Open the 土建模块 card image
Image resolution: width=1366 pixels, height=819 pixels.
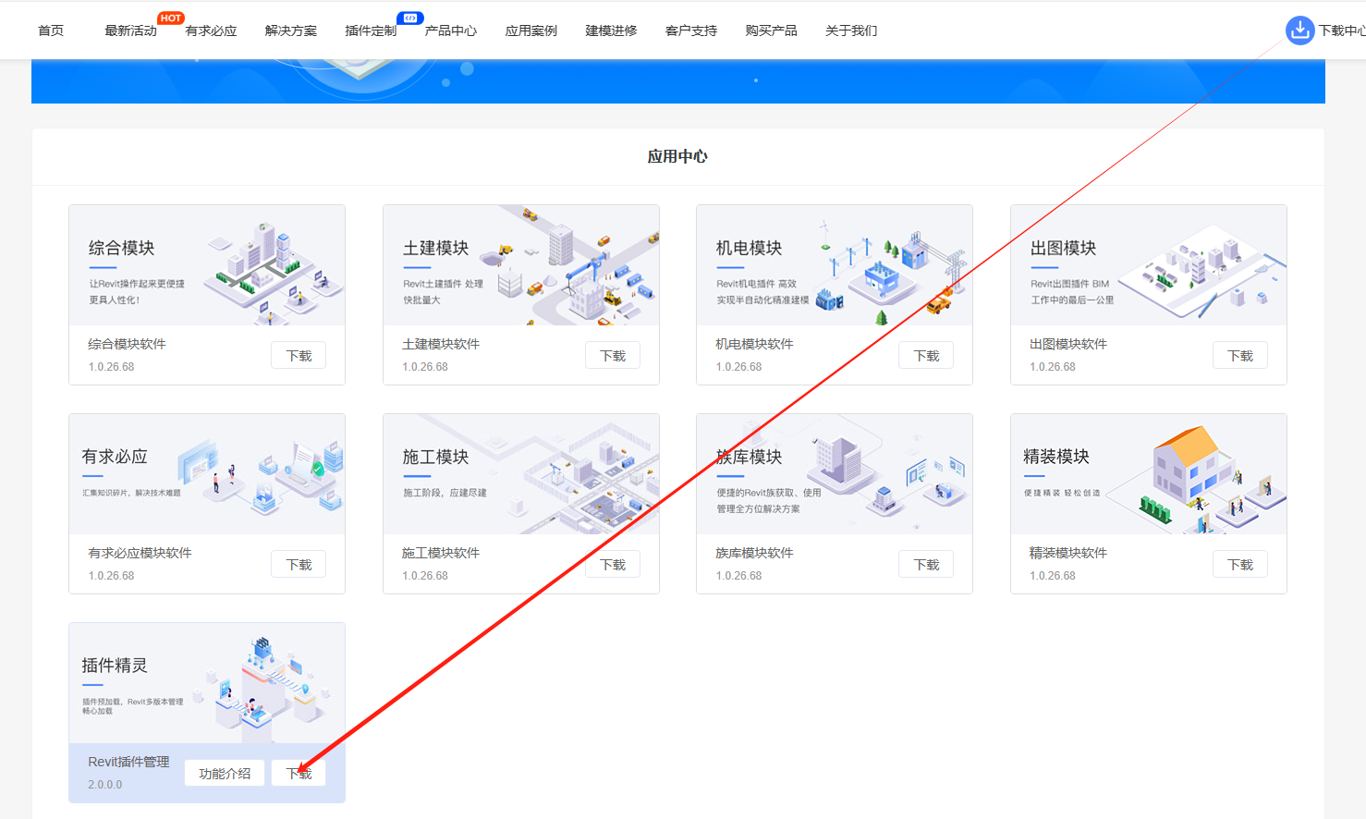(x=520, y=265)
